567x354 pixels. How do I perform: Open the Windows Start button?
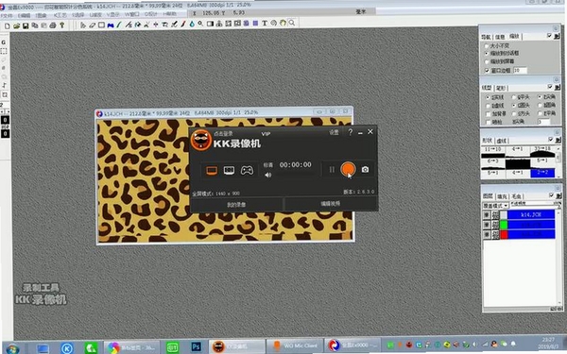[x=12, y=348]
